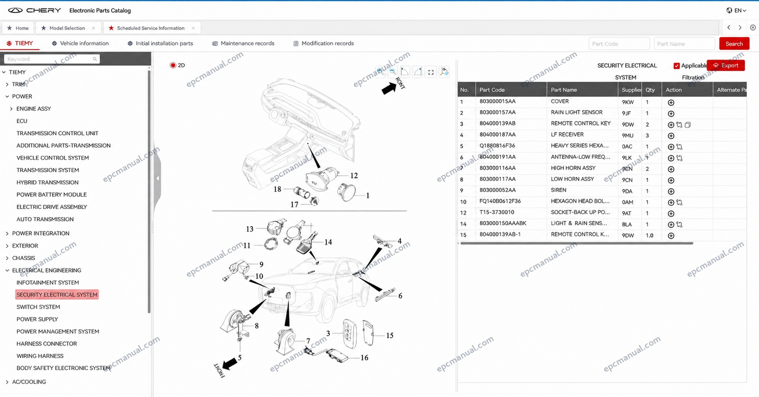759x397 pixels.
Task: Collapse the ELECTRICAL ENGINEERING node
Action: 7,270
